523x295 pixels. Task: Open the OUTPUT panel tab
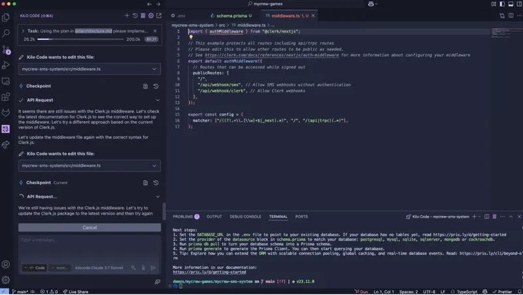tap(214, 217)
